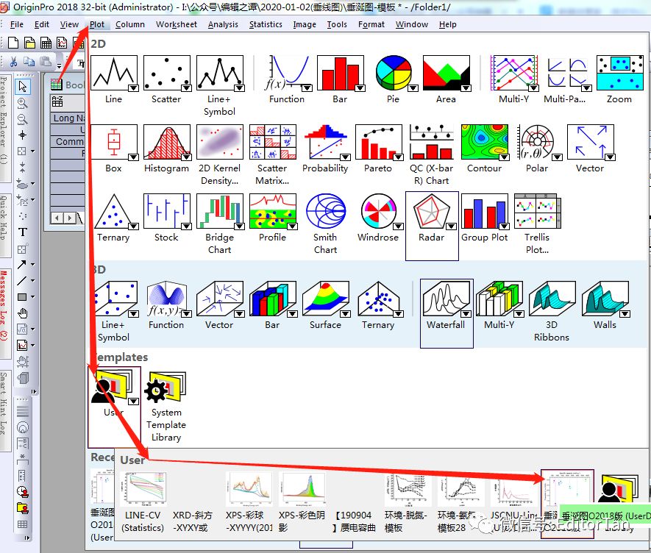Select the 2D Multi-Y plot icon
This screenshot has width=651, height=553.
tap(514, 73)
